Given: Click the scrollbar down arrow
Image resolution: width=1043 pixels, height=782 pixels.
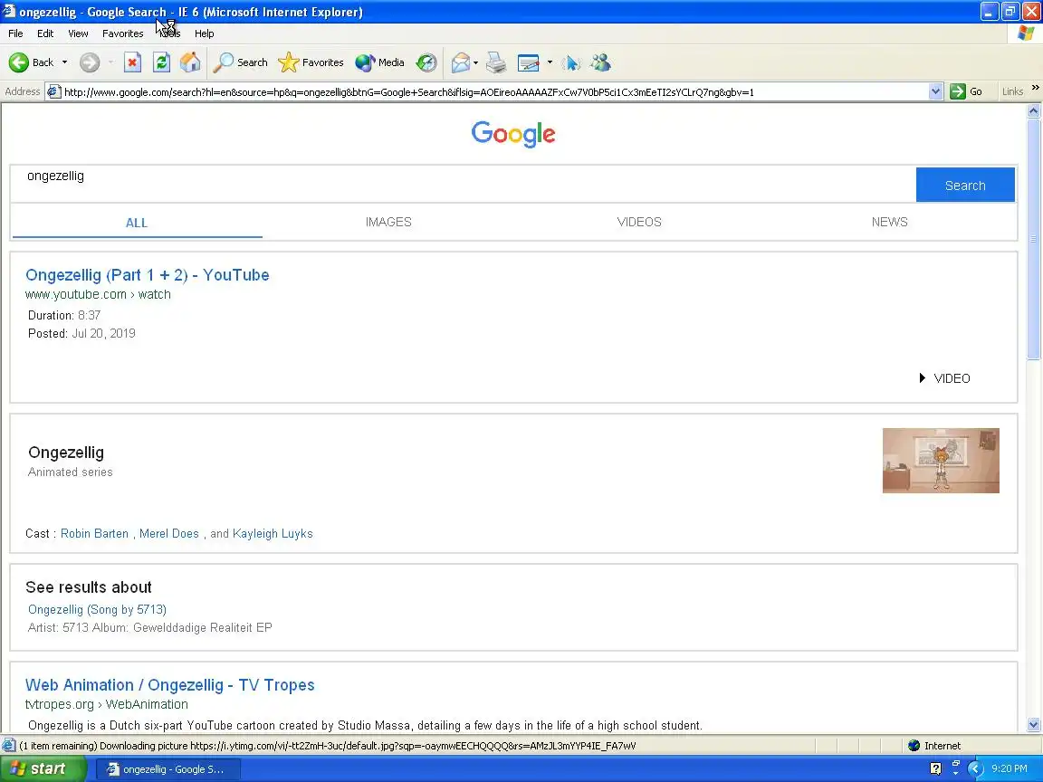Looking at the screenshot, I should pos(1034,725).
